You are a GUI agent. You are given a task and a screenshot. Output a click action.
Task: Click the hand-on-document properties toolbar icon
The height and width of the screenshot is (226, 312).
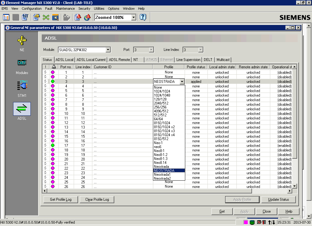[37, 17]
